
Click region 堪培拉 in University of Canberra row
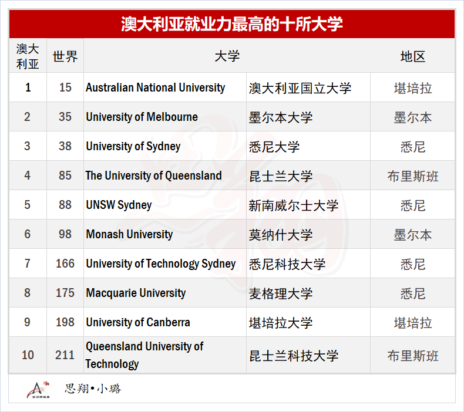coord(412,323)
